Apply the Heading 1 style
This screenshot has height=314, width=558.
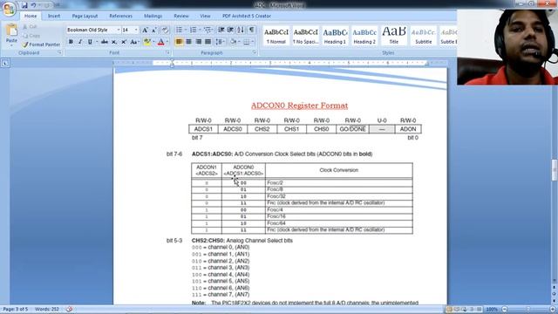(x=335, y=36)
